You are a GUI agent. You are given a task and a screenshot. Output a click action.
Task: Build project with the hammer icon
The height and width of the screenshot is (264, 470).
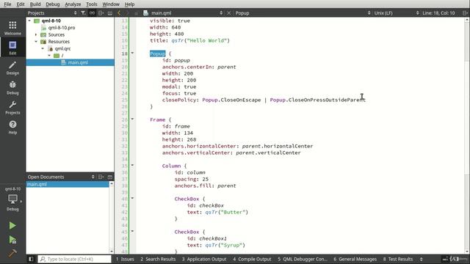pyautogui.click(x=12, y=253)
